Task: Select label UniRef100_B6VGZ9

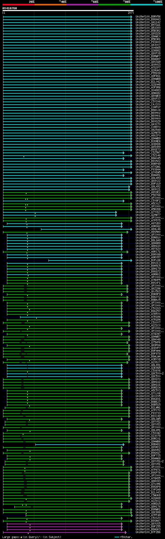Action: click(x=148, y=121)
